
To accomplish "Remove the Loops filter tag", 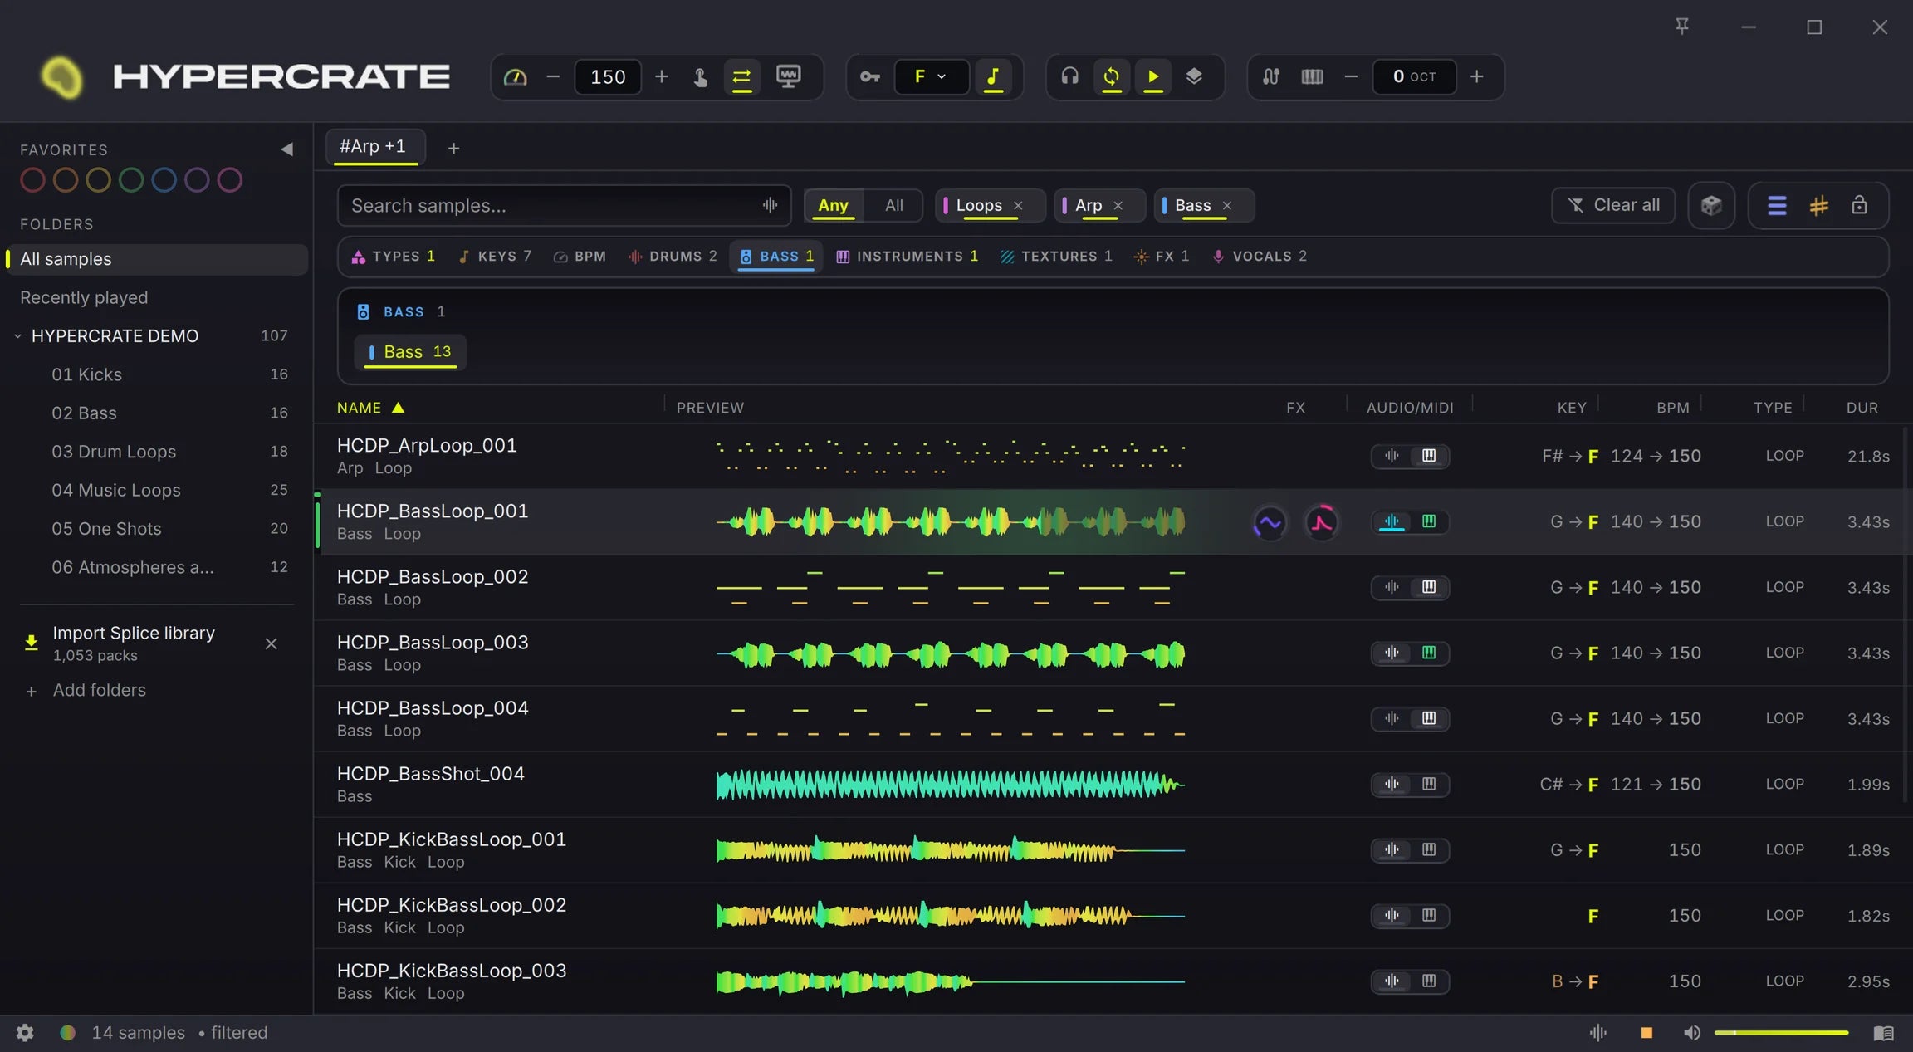I will pos(1018,205).
